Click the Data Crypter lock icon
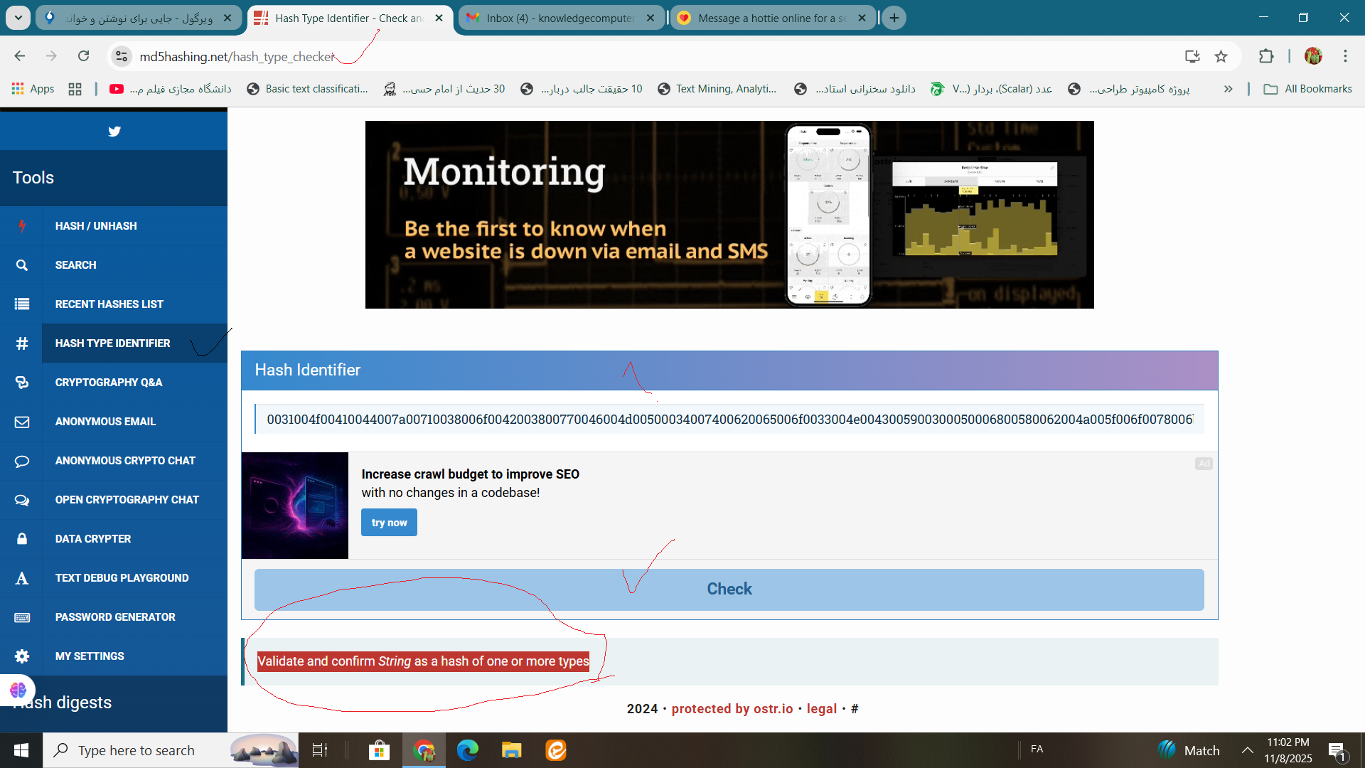This screenshot has height=768, width=1365. point(22,539)
